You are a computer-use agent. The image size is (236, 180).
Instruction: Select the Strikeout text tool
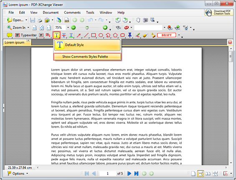click(64, 35)
